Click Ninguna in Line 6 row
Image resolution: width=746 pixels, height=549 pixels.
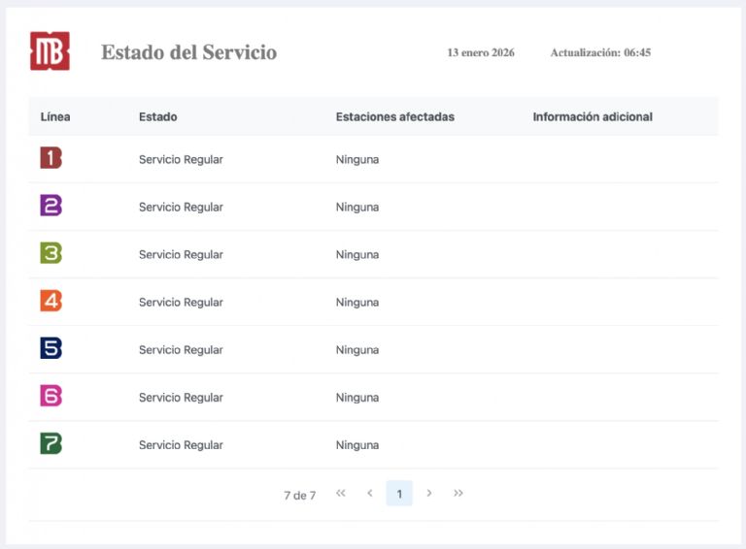tap(357, 398)
